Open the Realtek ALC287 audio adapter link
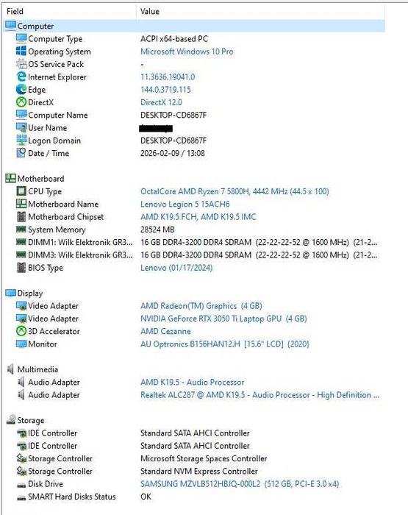 click(x=260, y=395)
